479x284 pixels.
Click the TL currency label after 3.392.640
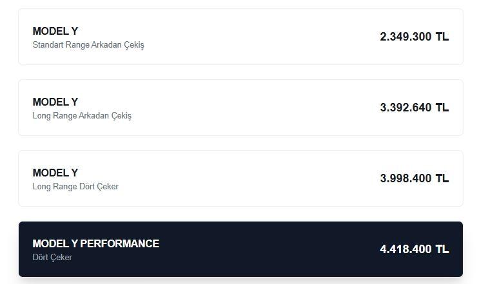pos(442,108)
